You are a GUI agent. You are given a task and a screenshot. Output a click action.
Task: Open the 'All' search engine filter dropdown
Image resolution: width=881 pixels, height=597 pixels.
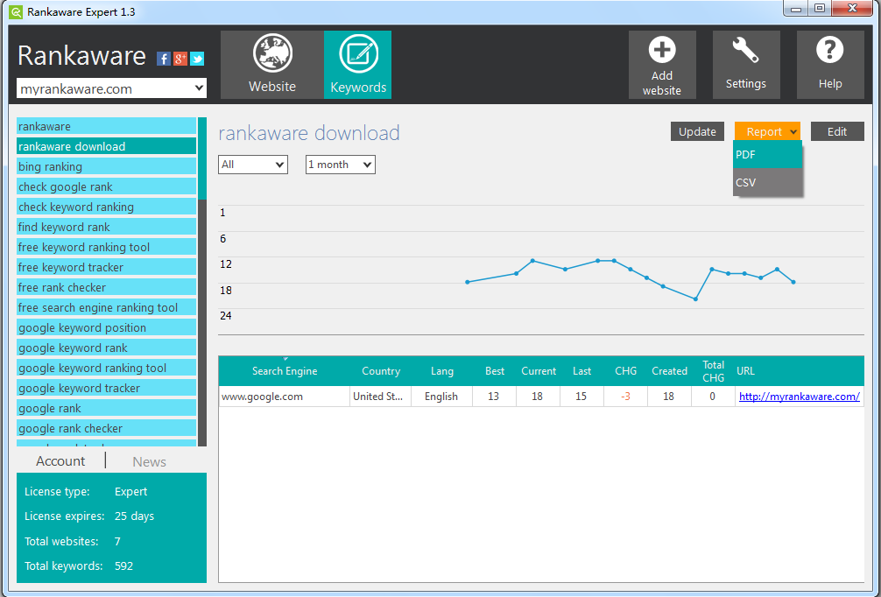[253, 165]
